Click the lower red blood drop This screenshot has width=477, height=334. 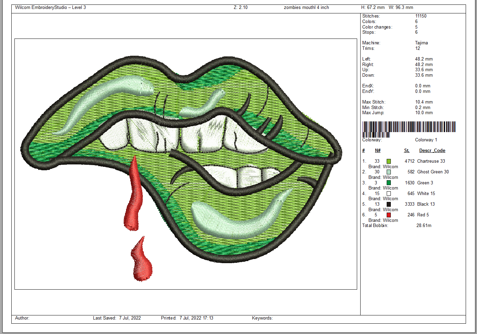pos(142,261)
